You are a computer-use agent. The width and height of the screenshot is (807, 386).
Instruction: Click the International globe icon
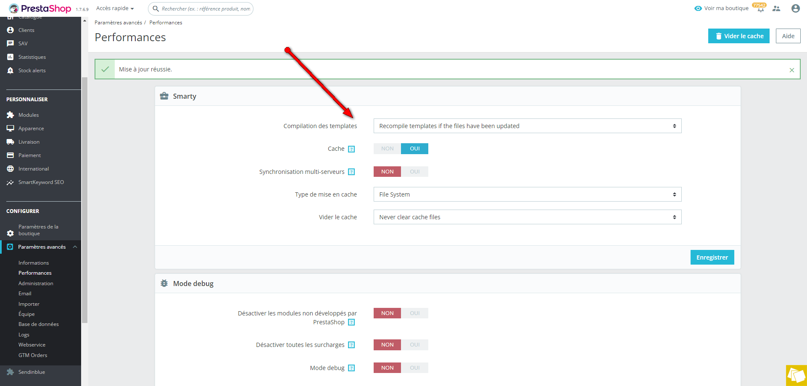coord(11,169)
